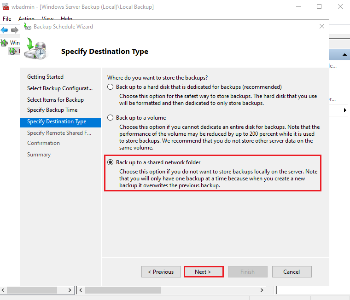Choose Back up to a shared network folder
350x300 pixels.
(x=110, y=162)
